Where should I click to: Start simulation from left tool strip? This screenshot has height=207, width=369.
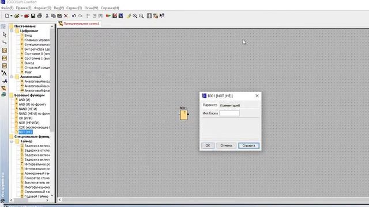pyautogui.click(x=4, y=88)
